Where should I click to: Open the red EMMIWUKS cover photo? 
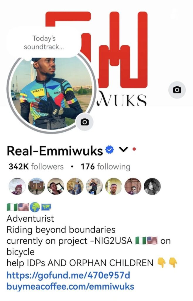coord(123,58)
